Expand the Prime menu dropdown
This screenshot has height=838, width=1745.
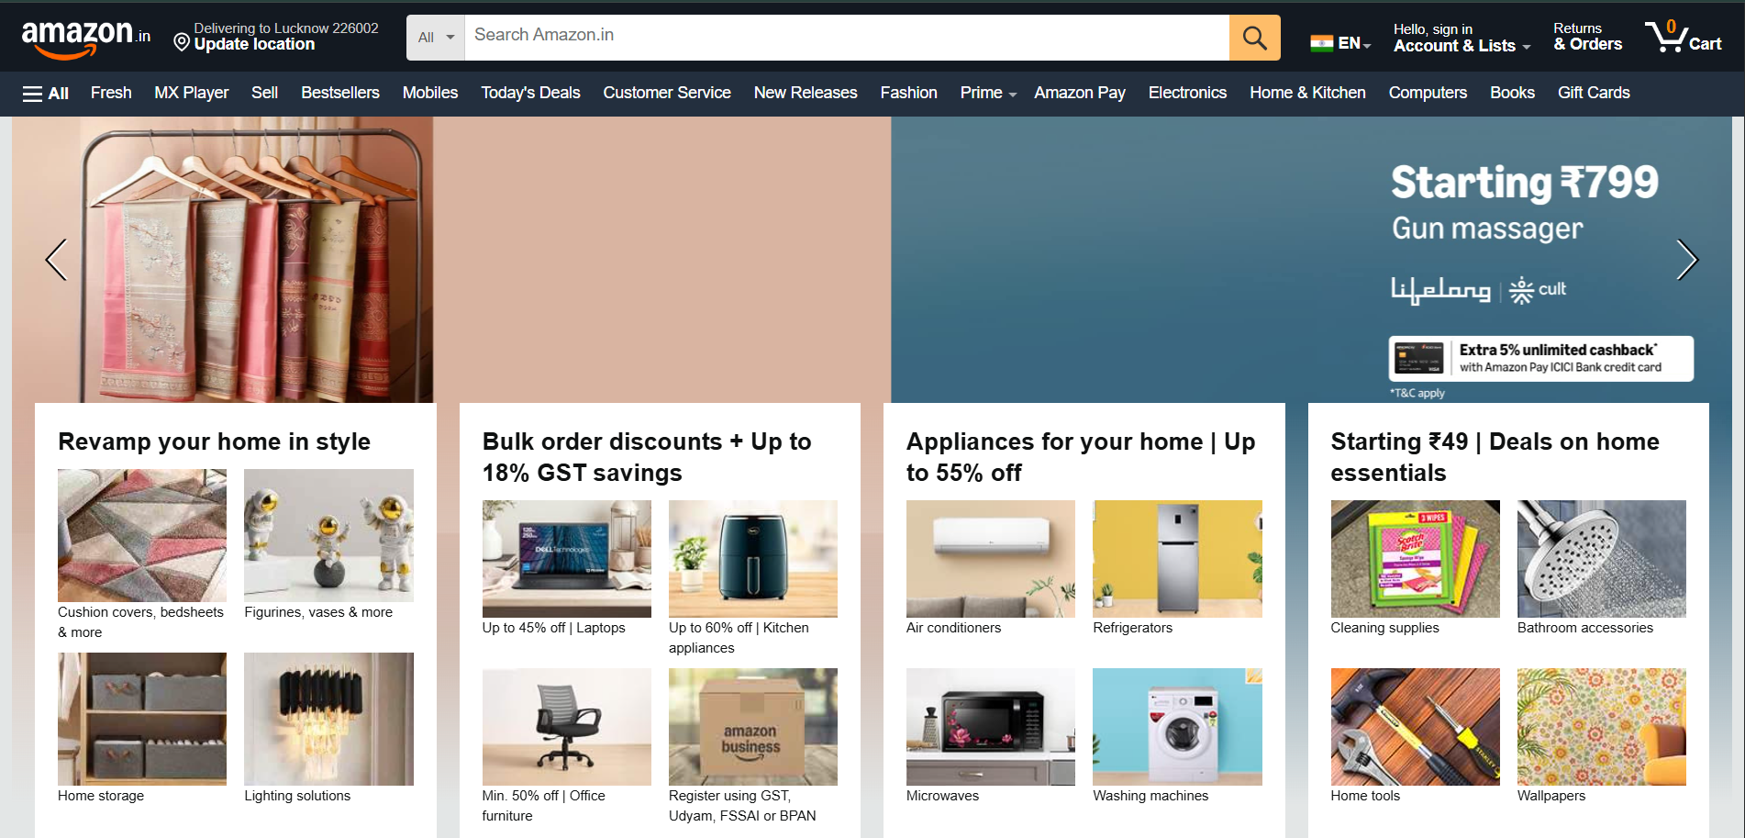(988, 93)
